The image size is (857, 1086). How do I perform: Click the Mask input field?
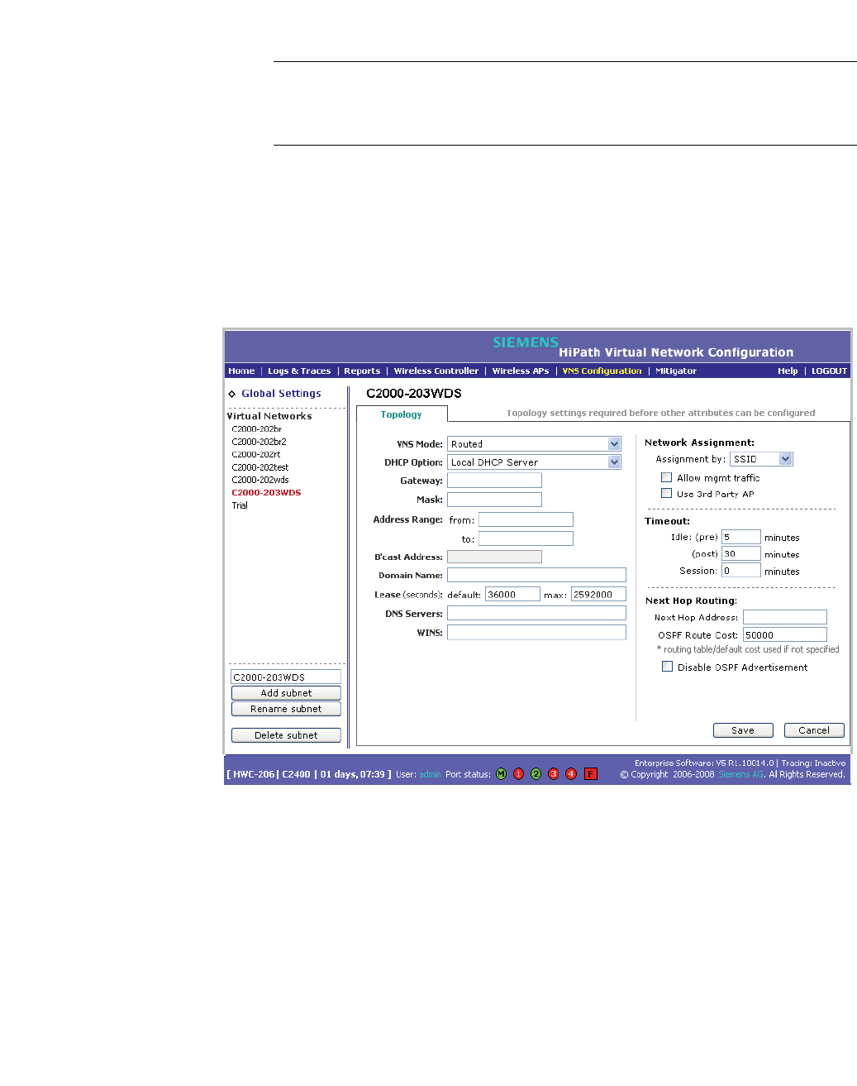tap(494, 500)
